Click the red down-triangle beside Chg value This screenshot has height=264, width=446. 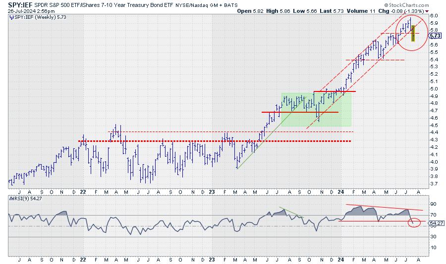tap(427, 10)
